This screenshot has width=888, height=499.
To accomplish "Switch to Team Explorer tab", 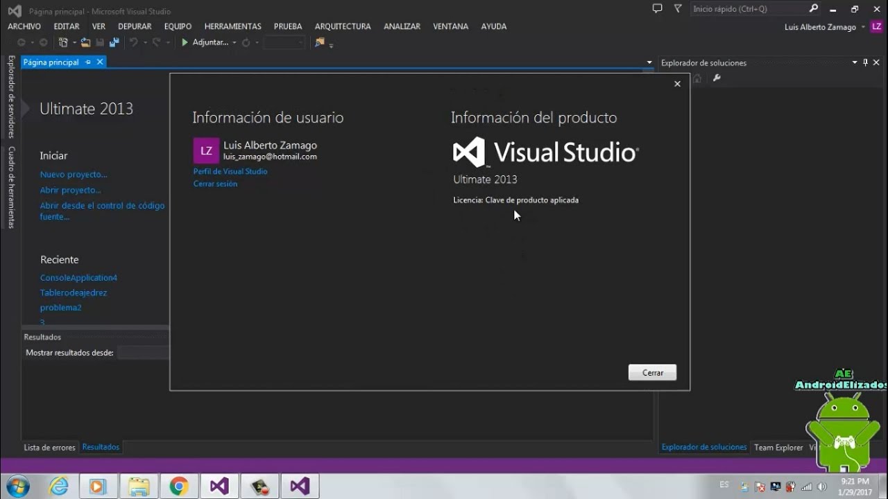I will pos(778,448).
